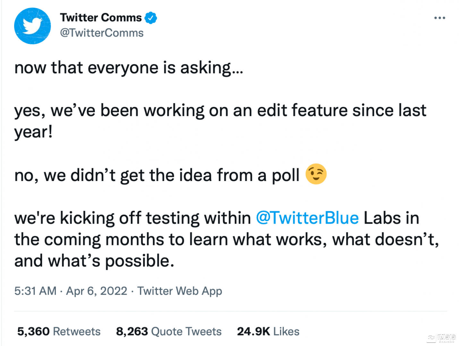Viewport: 459px width, 346px height.
Task: View the 8,263 Quote Tweets list
Action: point(169,331)
